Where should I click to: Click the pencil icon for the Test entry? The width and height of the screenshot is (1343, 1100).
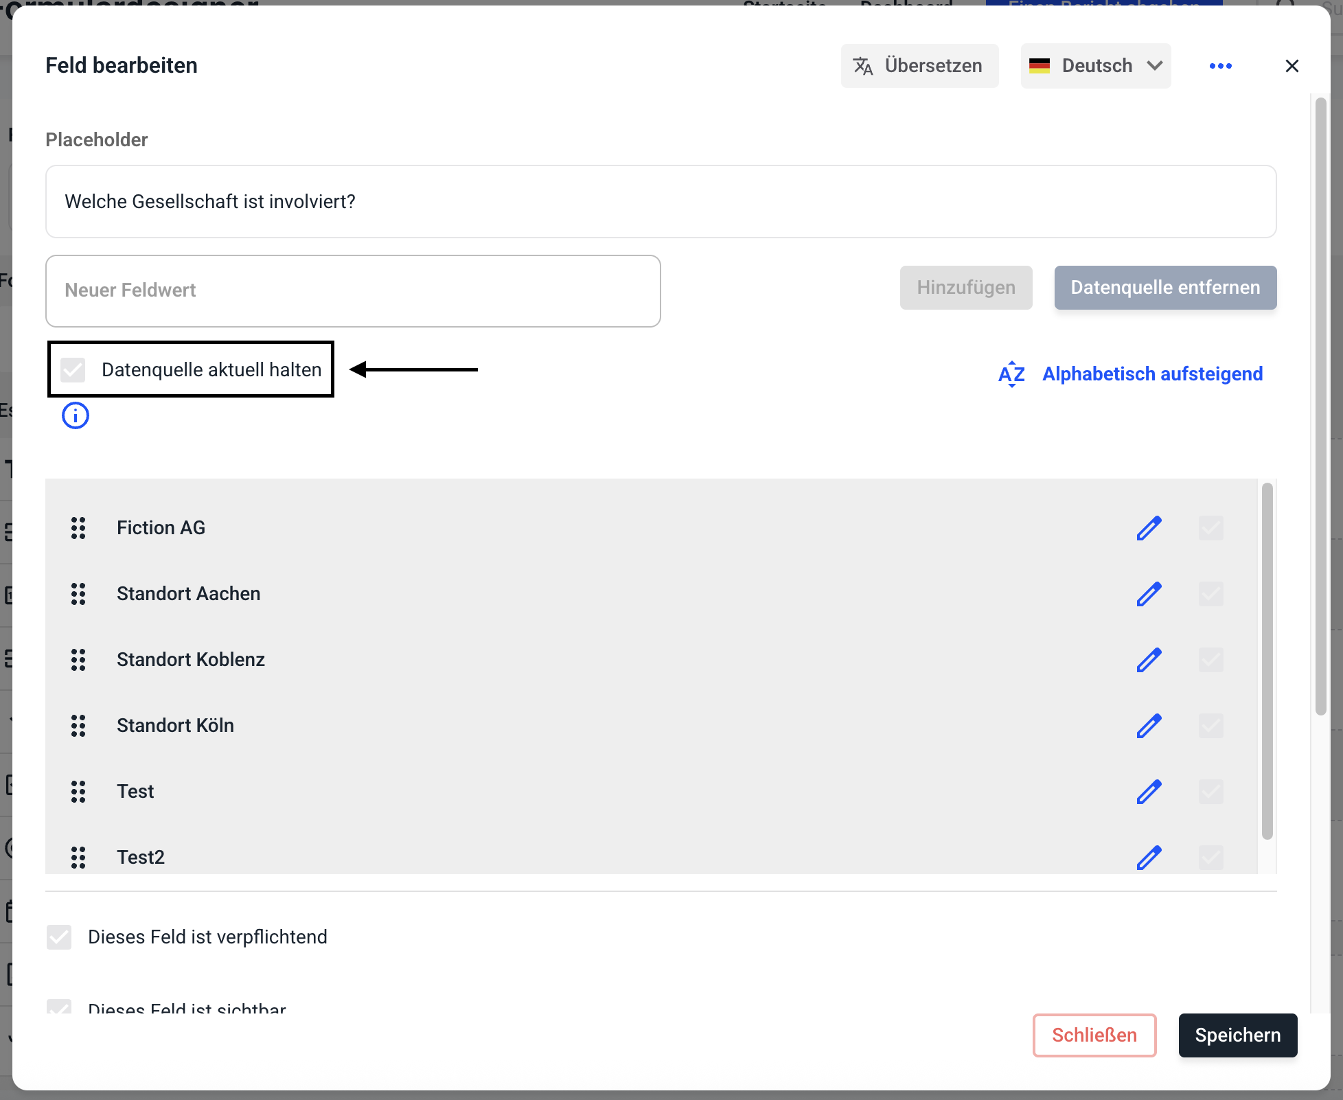tap(1149, 792)
